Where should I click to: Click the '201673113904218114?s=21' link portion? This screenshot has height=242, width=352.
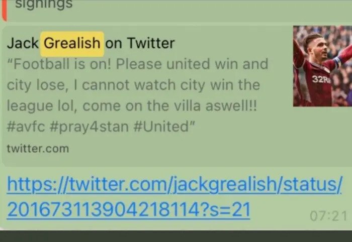coord(128,210)
